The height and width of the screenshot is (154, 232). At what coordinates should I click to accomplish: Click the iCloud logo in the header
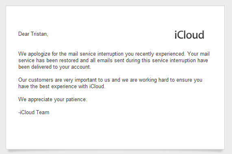(x=189, y=35)
